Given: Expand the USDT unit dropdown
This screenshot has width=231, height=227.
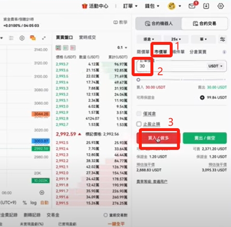Looking at the screenshot, I should [215, 66].
